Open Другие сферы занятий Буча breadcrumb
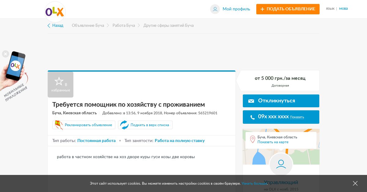367x192 pixels. click(x=169, y=26)
